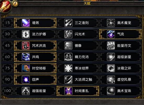
Task: Choose the 镜像 talent icon
Action: pyautogui.click(x=68, y=46)
